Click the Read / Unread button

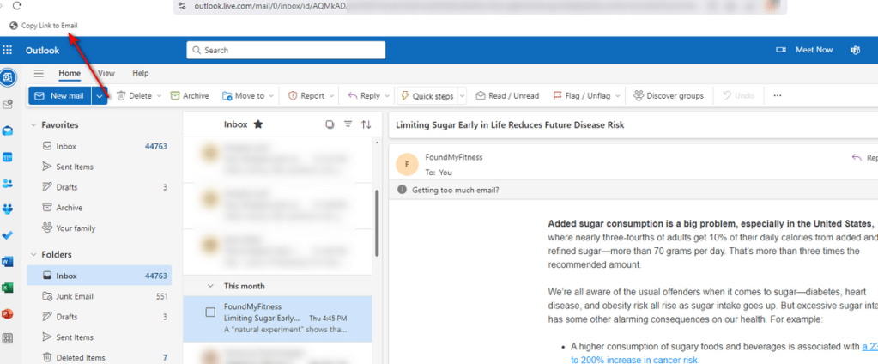pyautogui.click(x=506, y=96)
